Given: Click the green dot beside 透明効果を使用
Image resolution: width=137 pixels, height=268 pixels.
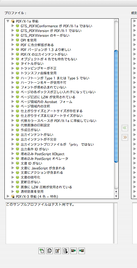Looking at the screenshot, I should click(x=17, y=192).
